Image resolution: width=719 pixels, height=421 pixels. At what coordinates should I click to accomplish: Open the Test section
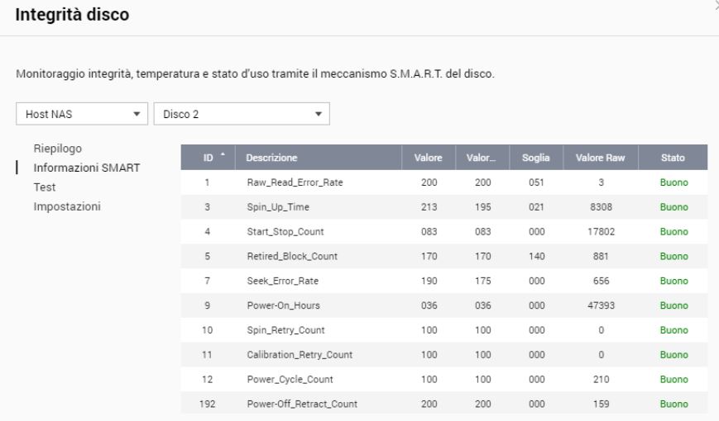click(44, 187)
